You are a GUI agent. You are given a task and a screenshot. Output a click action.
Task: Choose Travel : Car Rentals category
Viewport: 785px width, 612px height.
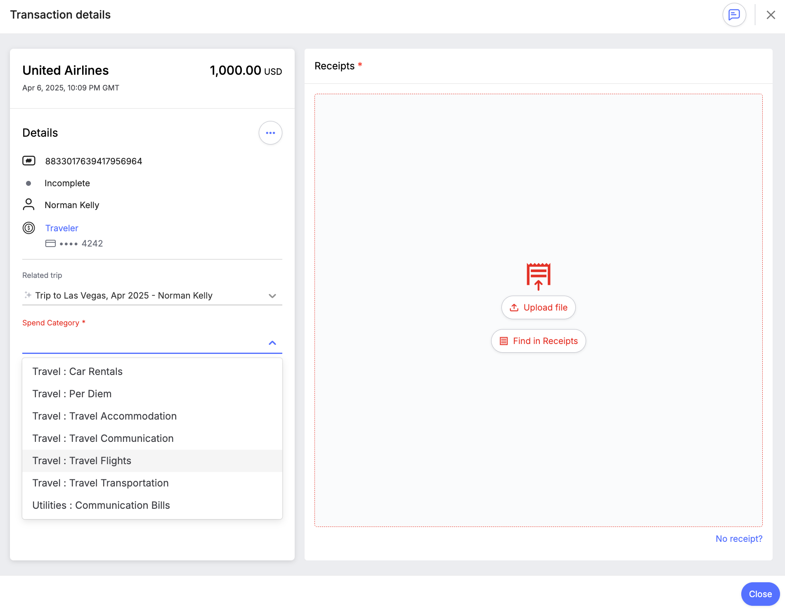pos(152,372)
